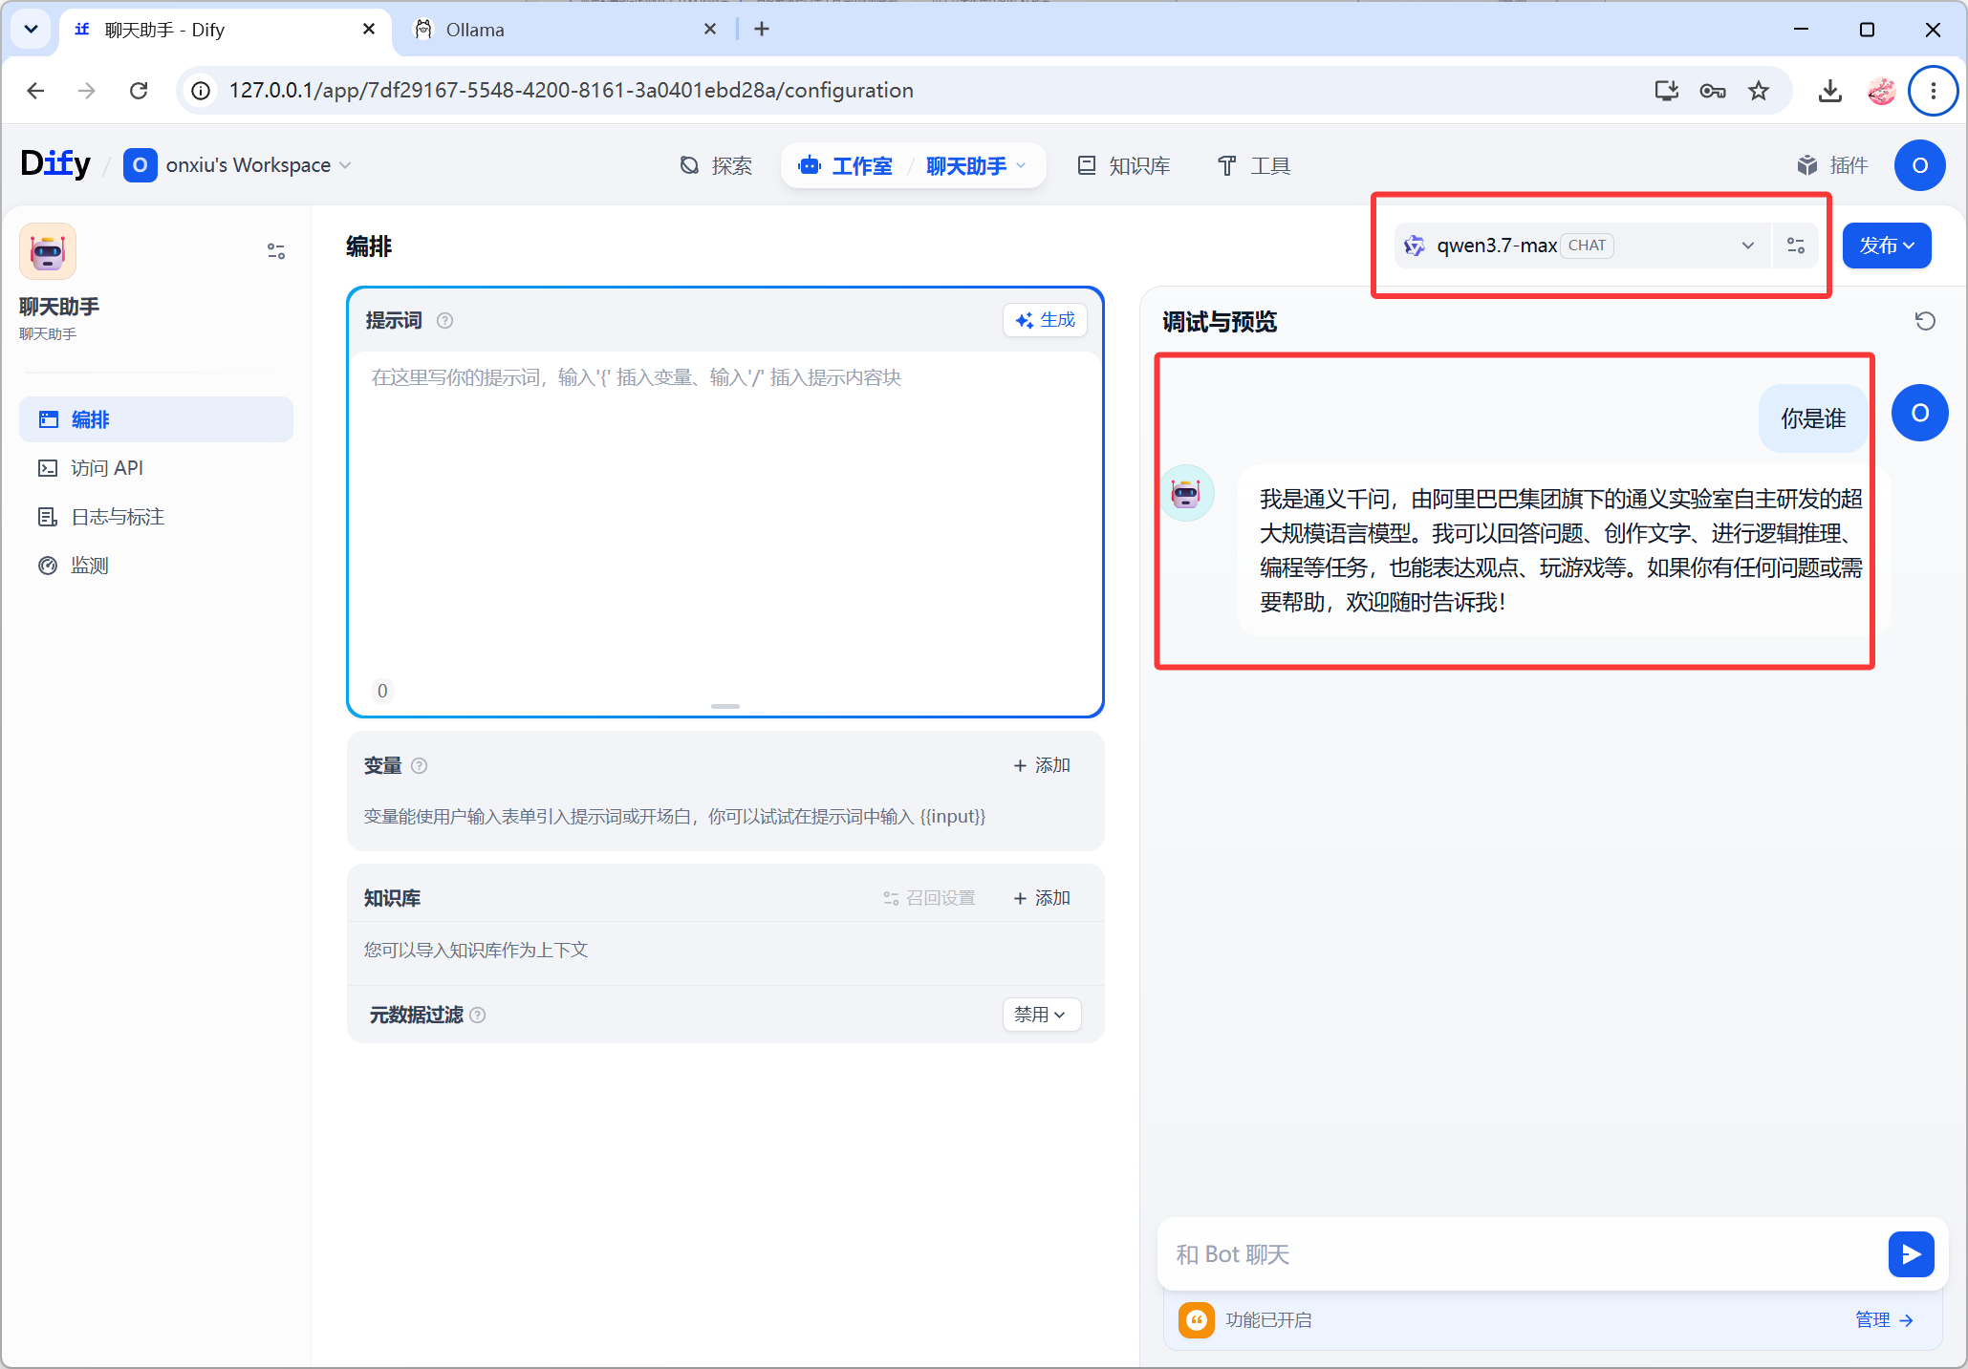Viewport: 1968px width, 1369px height.
Task: Reload the page
Action: pyautogui.click(x=139, y=90)
